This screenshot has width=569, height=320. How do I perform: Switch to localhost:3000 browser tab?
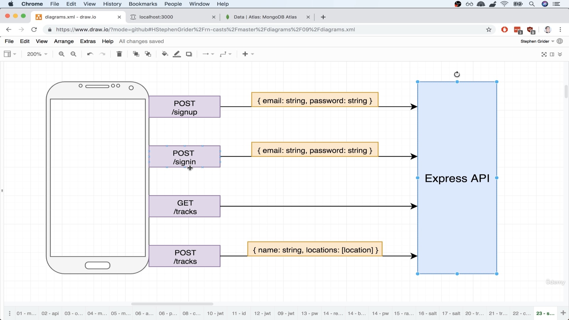[172, 17]
